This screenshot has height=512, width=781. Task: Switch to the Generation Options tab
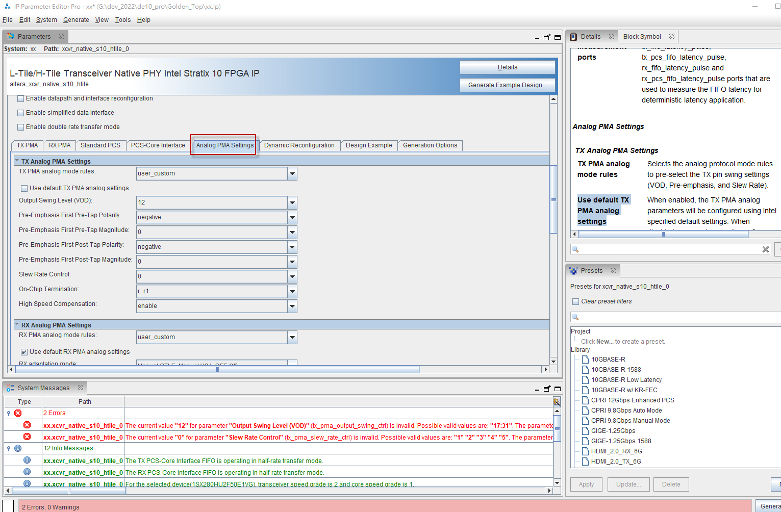point(430,145)
